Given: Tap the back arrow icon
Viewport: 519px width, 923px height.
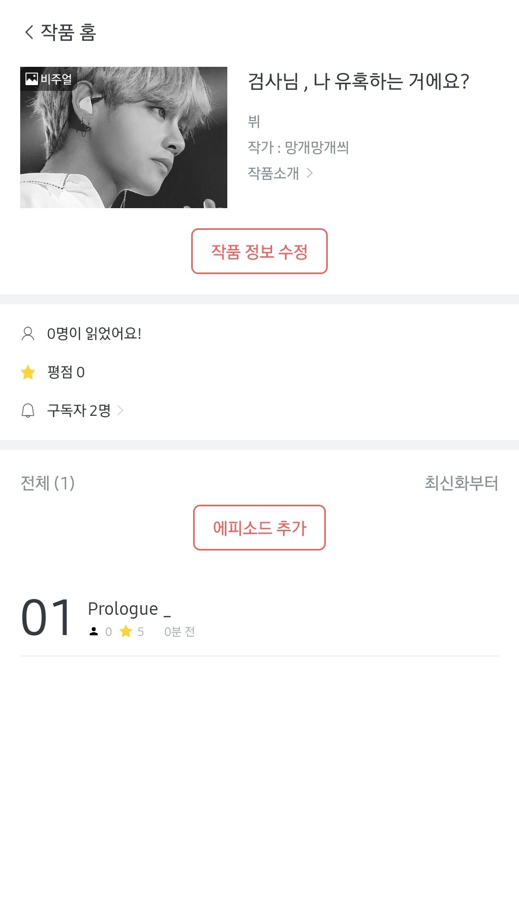Looking at the screenshot, I should pos(29,32).
